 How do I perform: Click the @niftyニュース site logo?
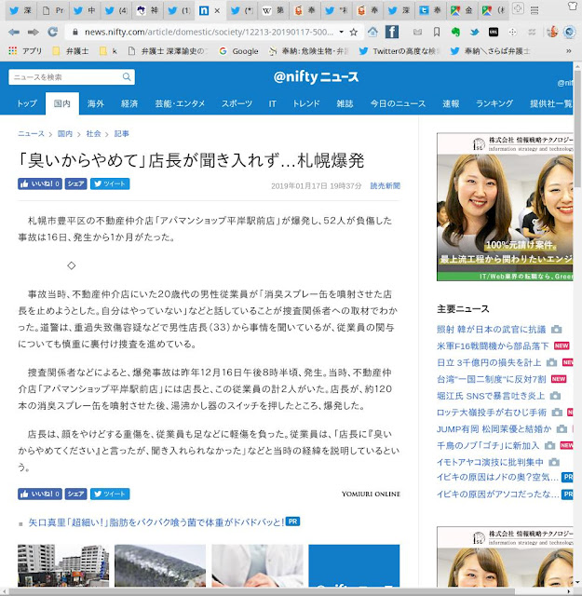316,77
